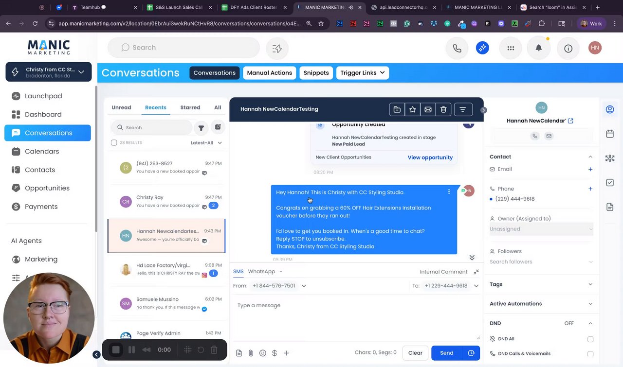Check the DND All checkbox

point(590,339)
